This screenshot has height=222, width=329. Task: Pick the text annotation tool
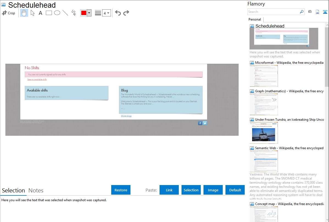click(40, 13)
